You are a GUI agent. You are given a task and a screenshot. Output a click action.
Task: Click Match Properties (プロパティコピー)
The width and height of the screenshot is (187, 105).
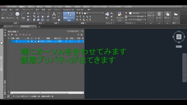[x=120, y=17]
